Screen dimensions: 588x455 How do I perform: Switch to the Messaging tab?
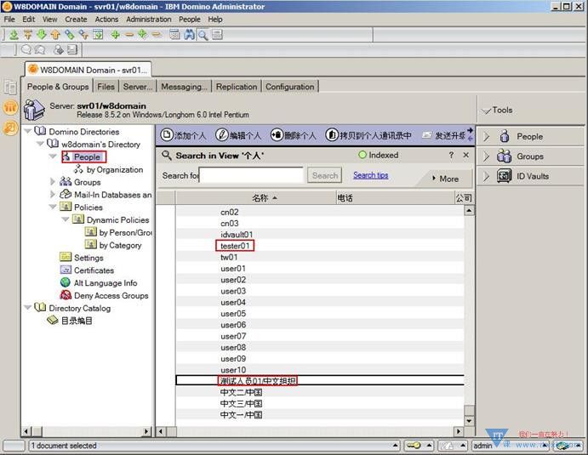tap(184, 87)
